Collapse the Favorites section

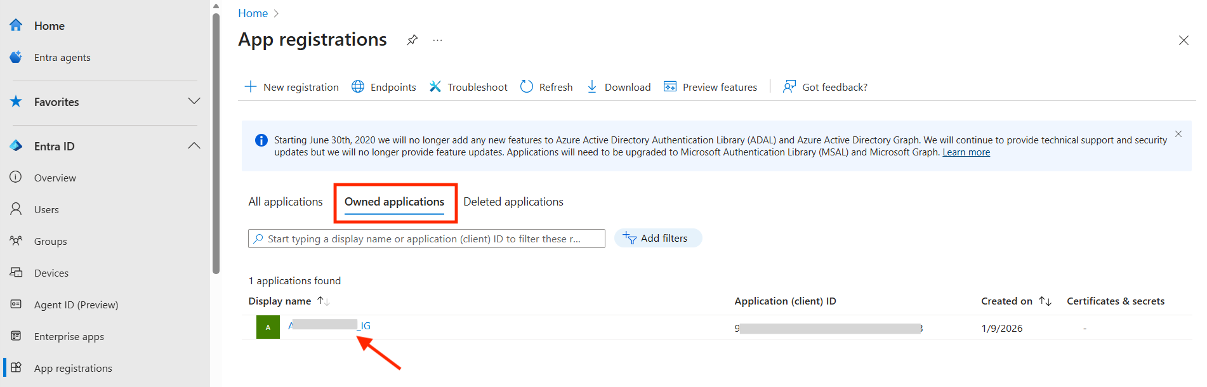194,102
